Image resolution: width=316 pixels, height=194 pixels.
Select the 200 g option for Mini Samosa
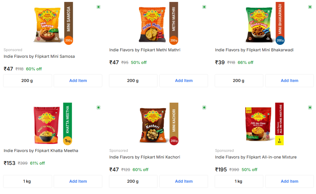(x=27, y=81)
